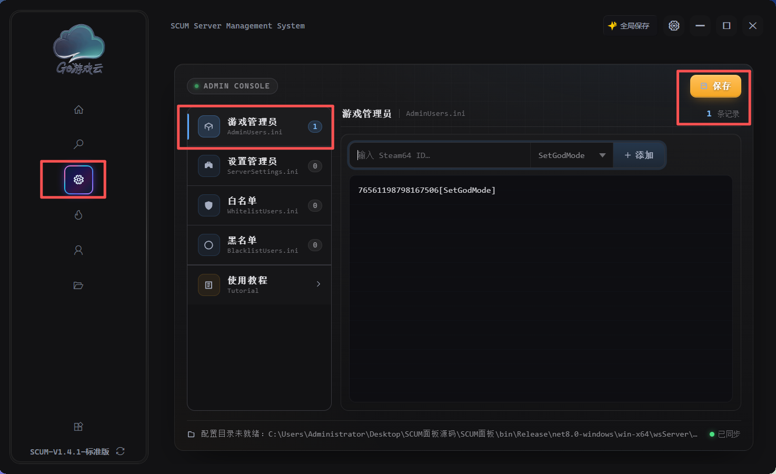Switch to 设置管理员 ServerSettings.ini tab
This screenshot has width=776, height=474.
point(259,166)
